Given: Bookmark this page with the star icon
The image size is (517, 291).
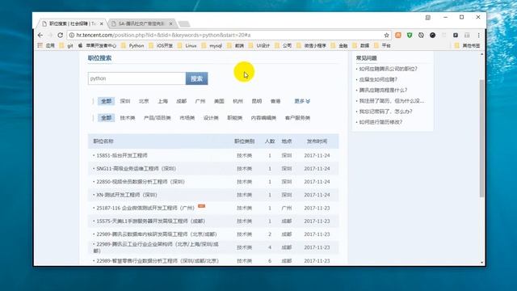Looking at the screenshot, I should point(386,35).
